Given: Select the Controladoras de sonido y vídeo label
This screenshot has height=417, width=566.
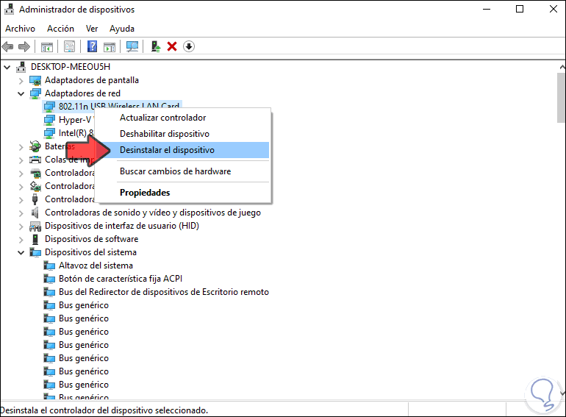Looking at the screenshot, I should (x=153, y=213).
